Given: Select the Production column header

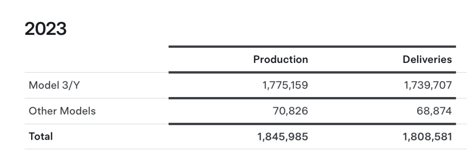Looking at the screenshot, I should pos(281,60).
